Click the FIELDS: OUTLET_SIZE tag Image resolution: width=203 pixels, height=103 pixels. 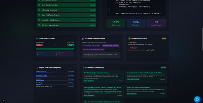pyautogui.click(x=132, y=94)
